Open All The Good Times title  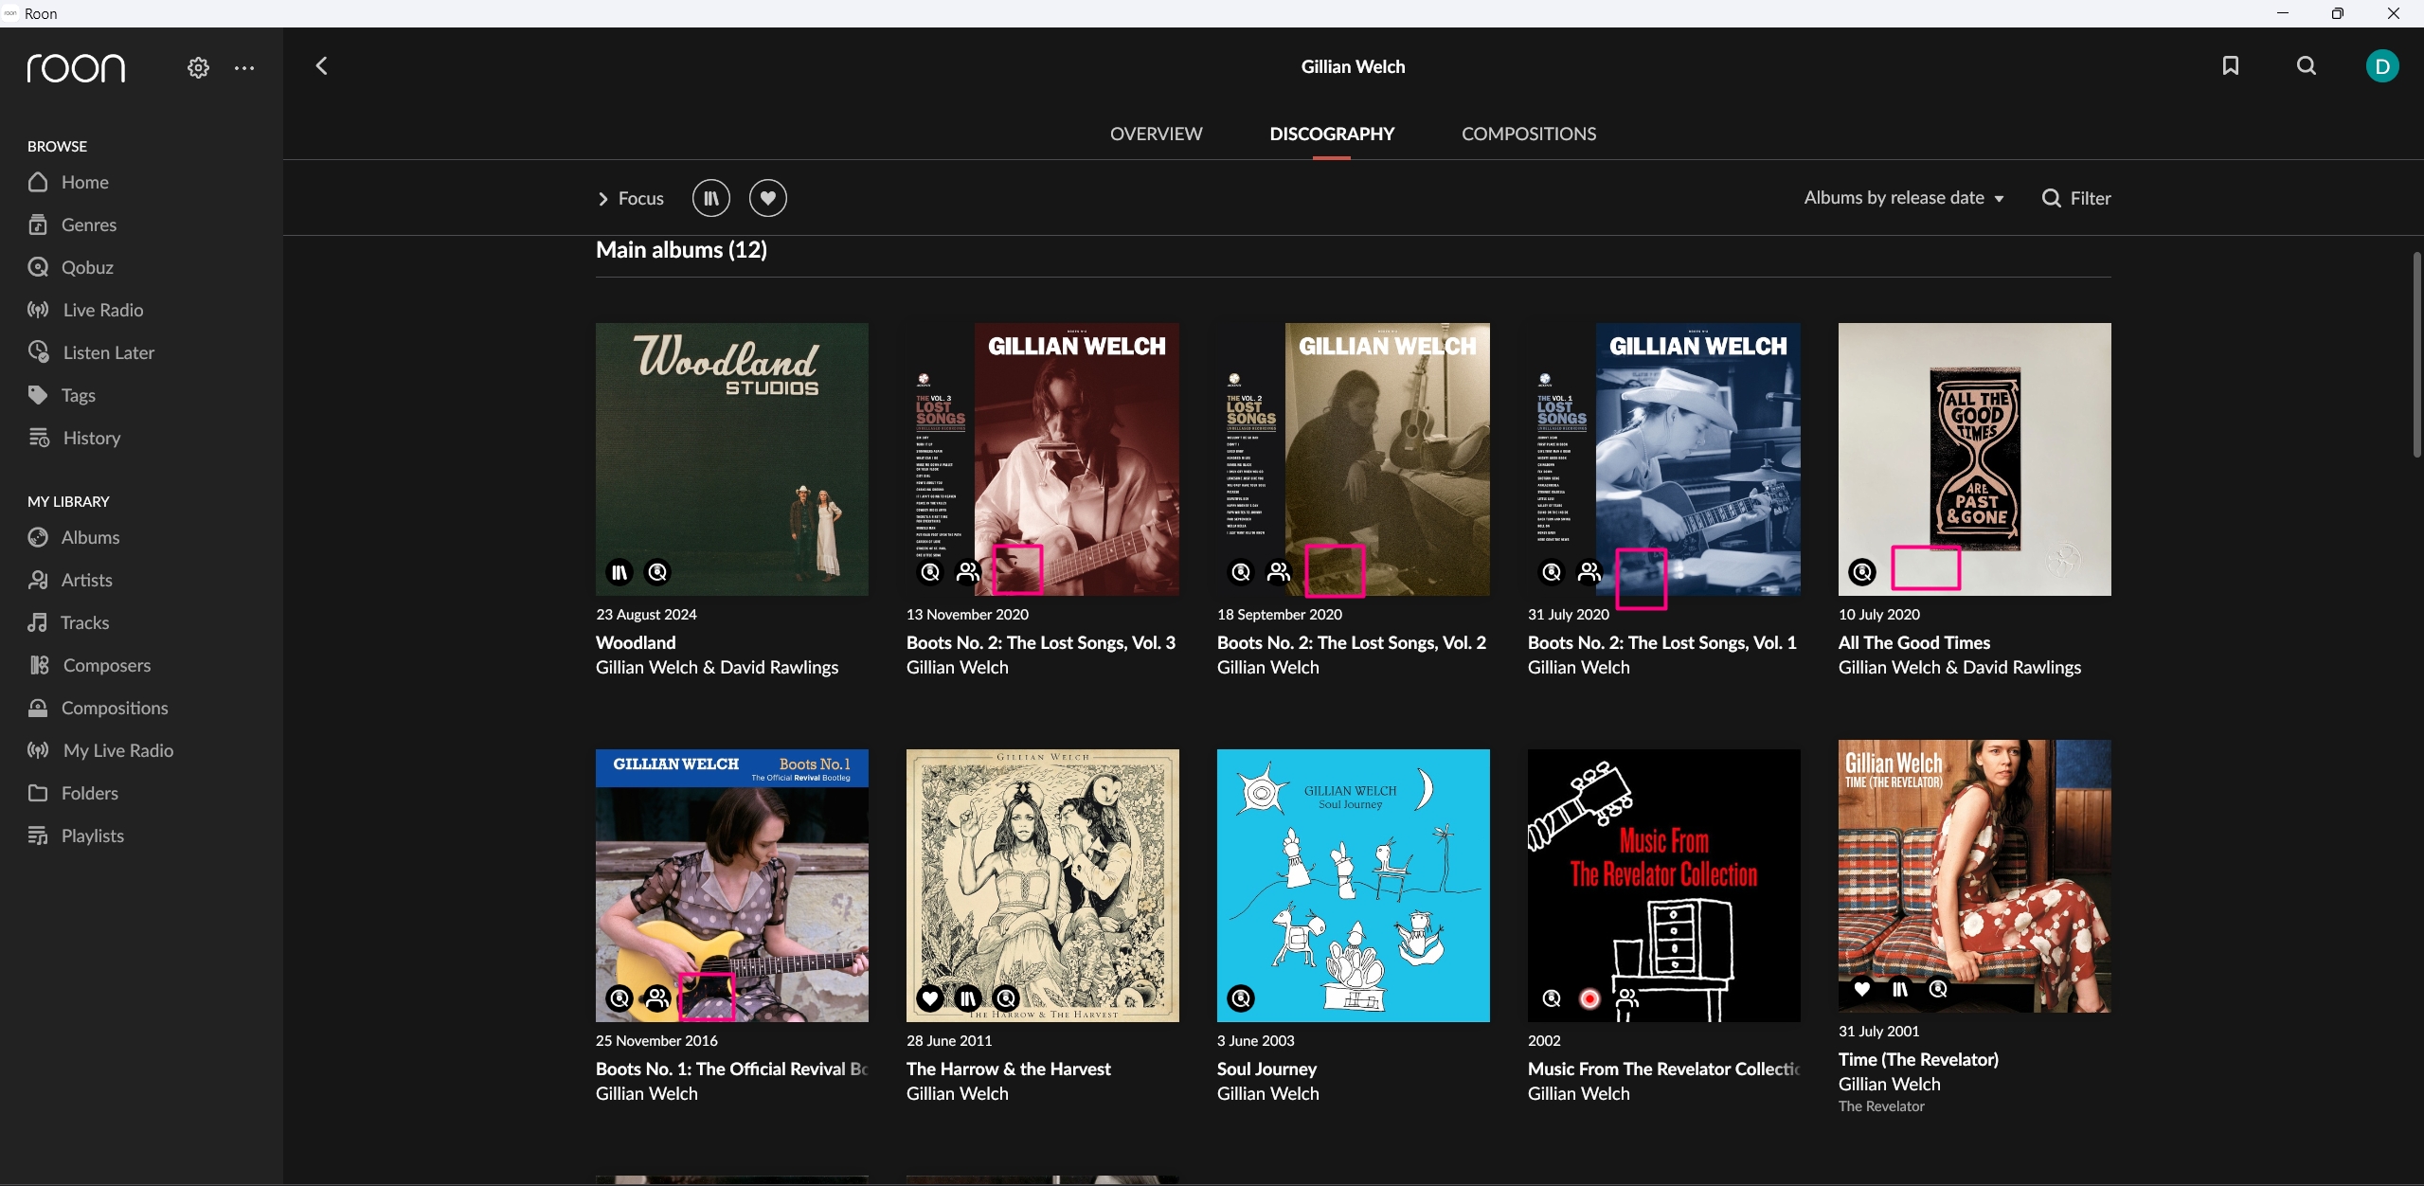coord(1914,642)
